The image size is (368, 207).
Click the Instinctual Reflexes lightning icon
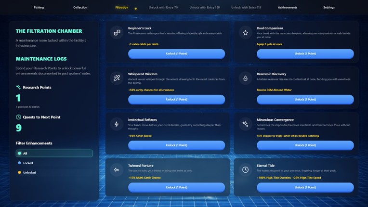117,124
